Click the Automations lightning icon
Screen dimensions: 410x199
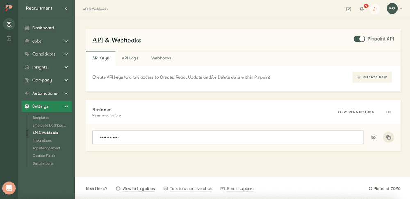[x=27, y=93]
